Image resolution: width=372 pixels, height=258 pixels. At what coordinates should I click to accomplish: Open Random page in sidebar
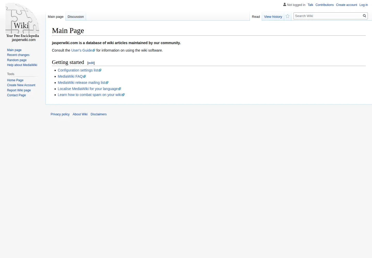click(17, 60)
